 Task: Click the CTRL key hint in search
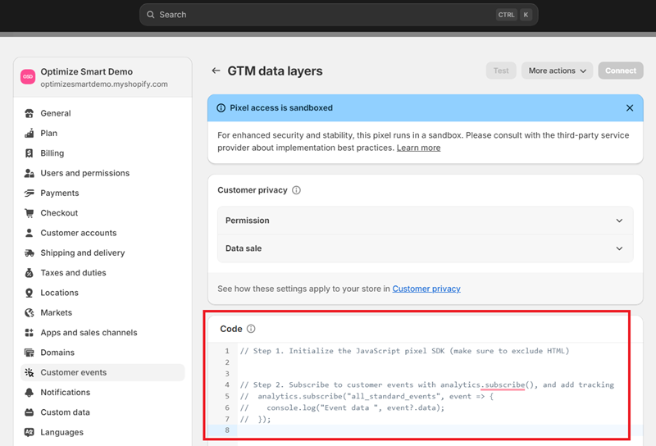pyautogui.click(x=506, y=15)
